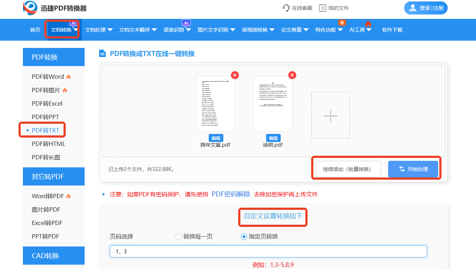Screen dimensions: 476x269
Task: Click the example text 例如：1,3-5,8,9
Action: 273,265
